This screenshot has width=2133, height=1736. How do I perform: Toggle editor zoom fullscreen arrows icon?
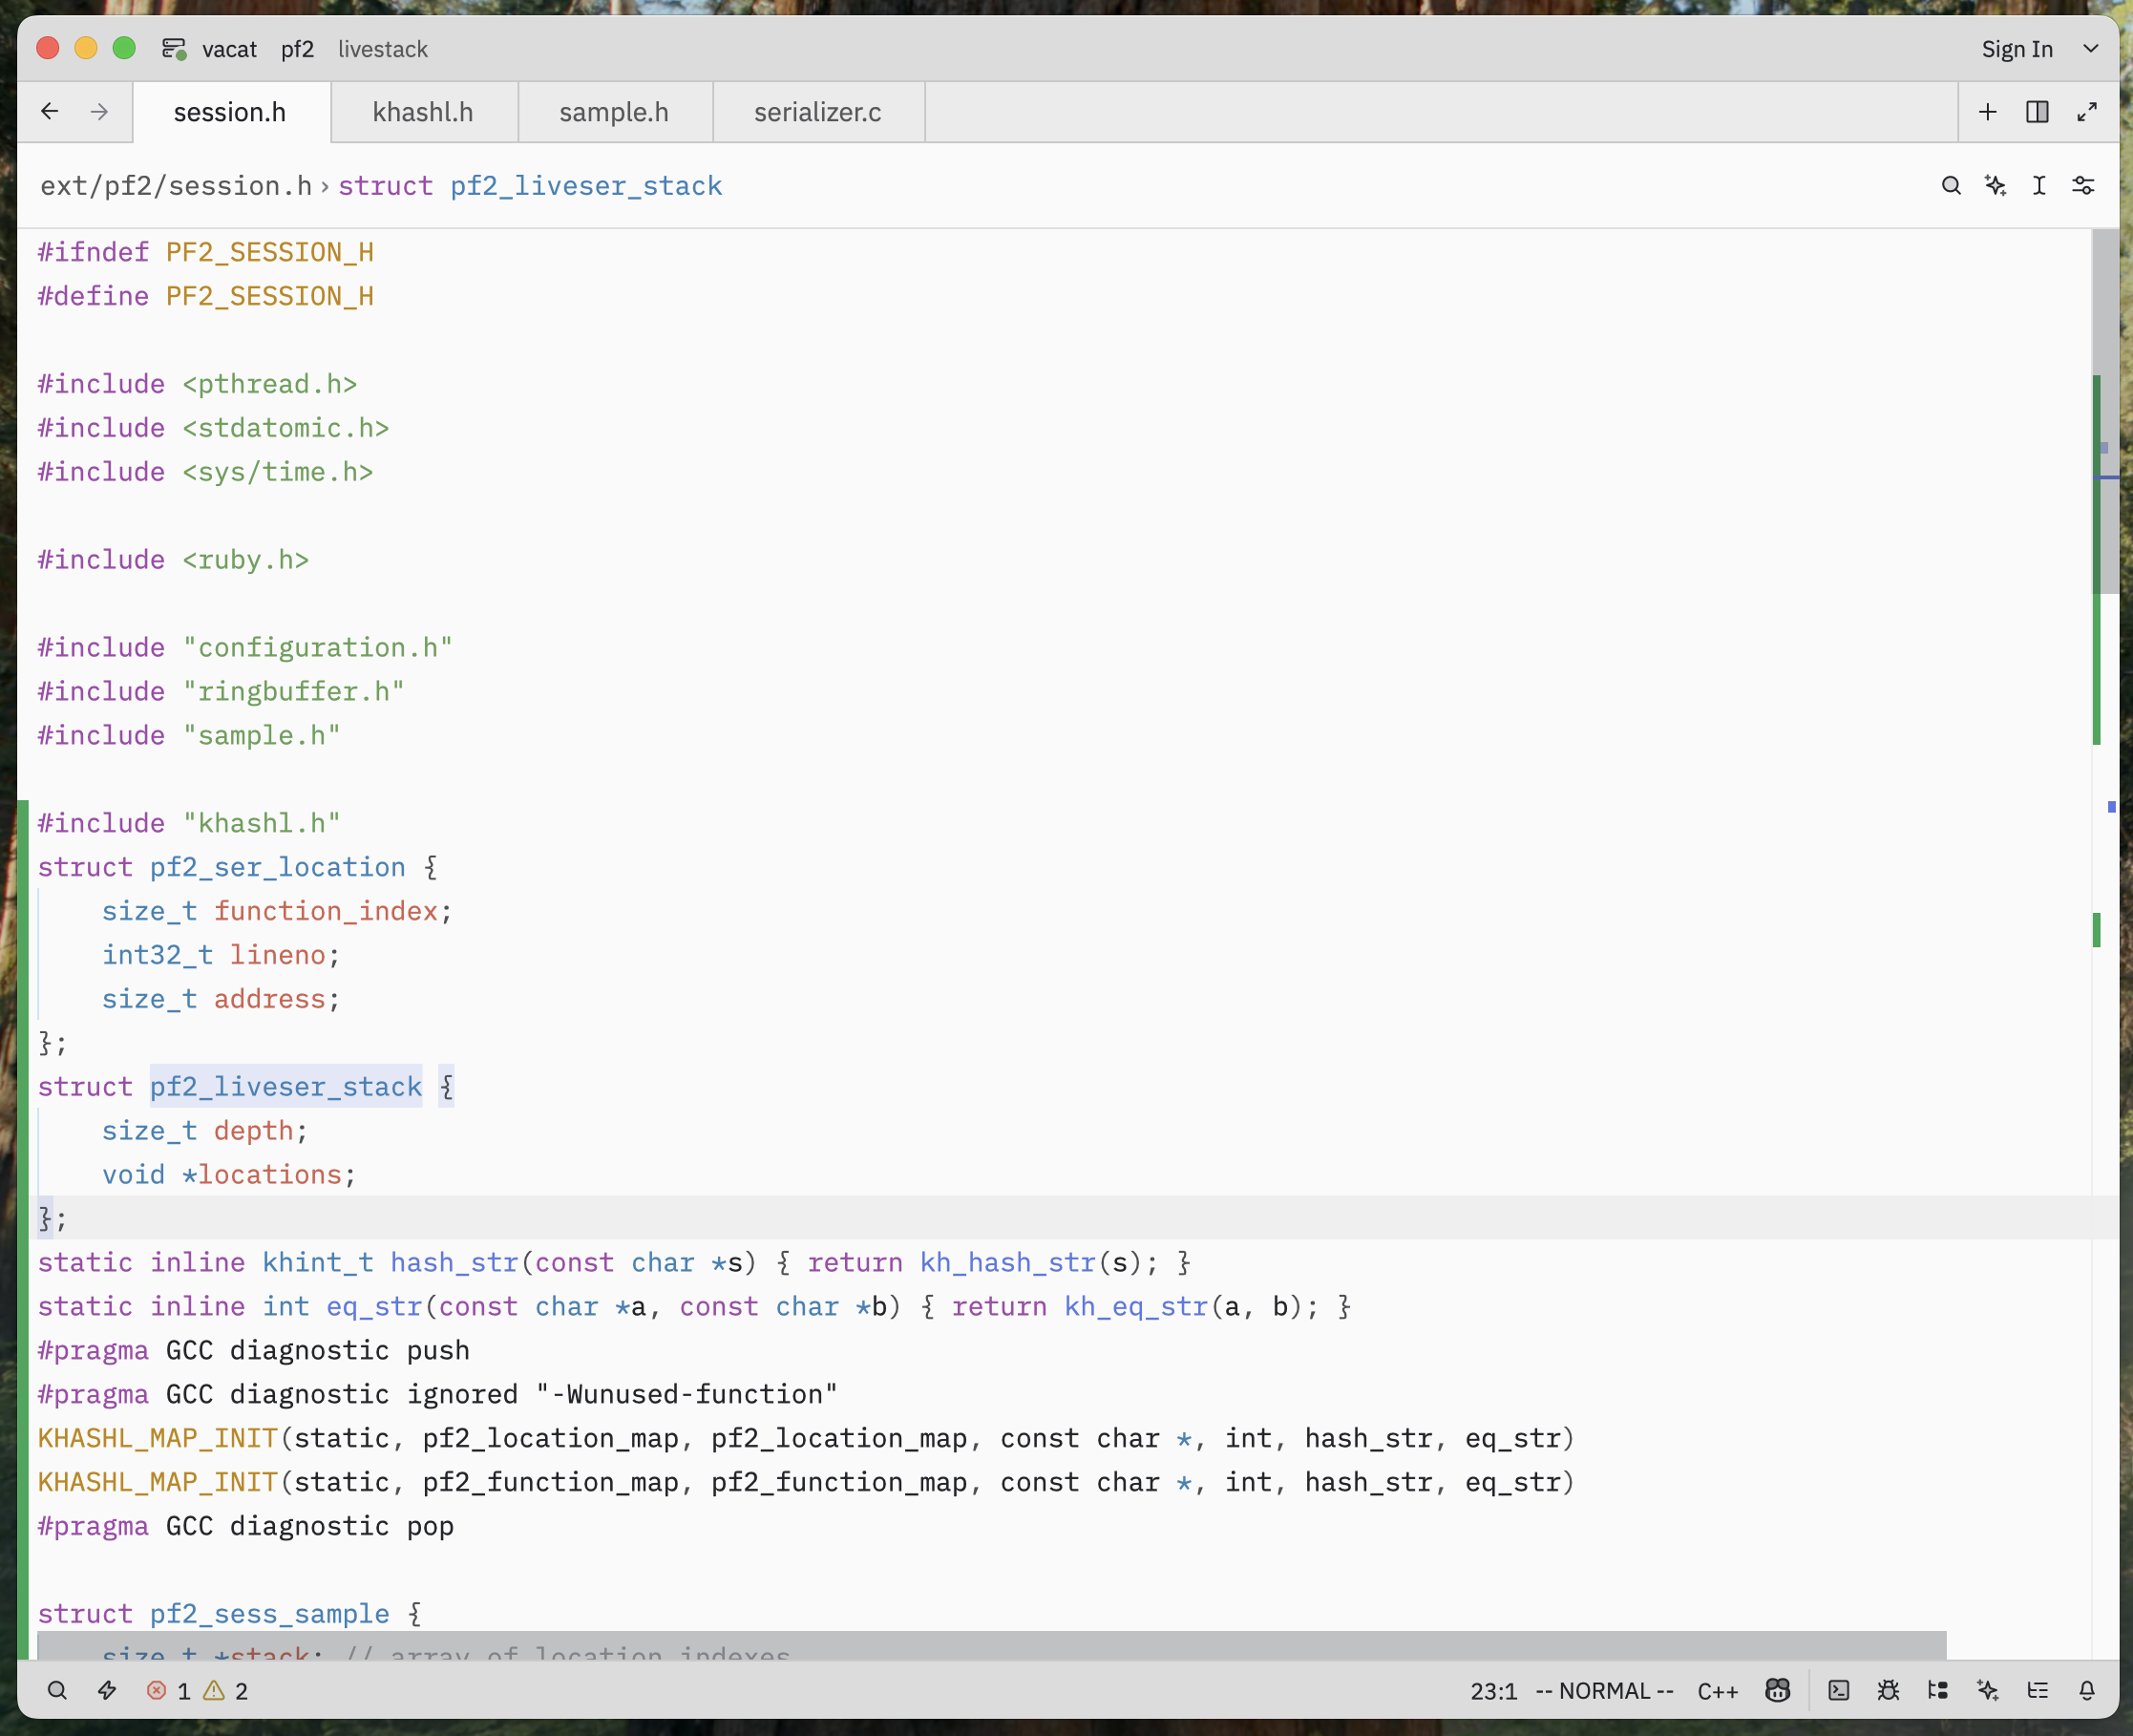(x=2087, y=112)
